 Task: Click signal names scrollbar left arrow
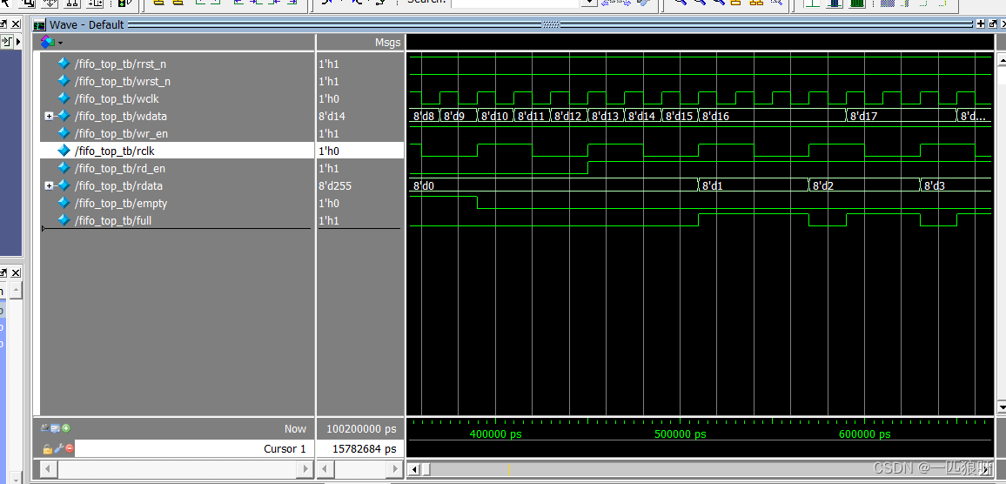(48, 468)
